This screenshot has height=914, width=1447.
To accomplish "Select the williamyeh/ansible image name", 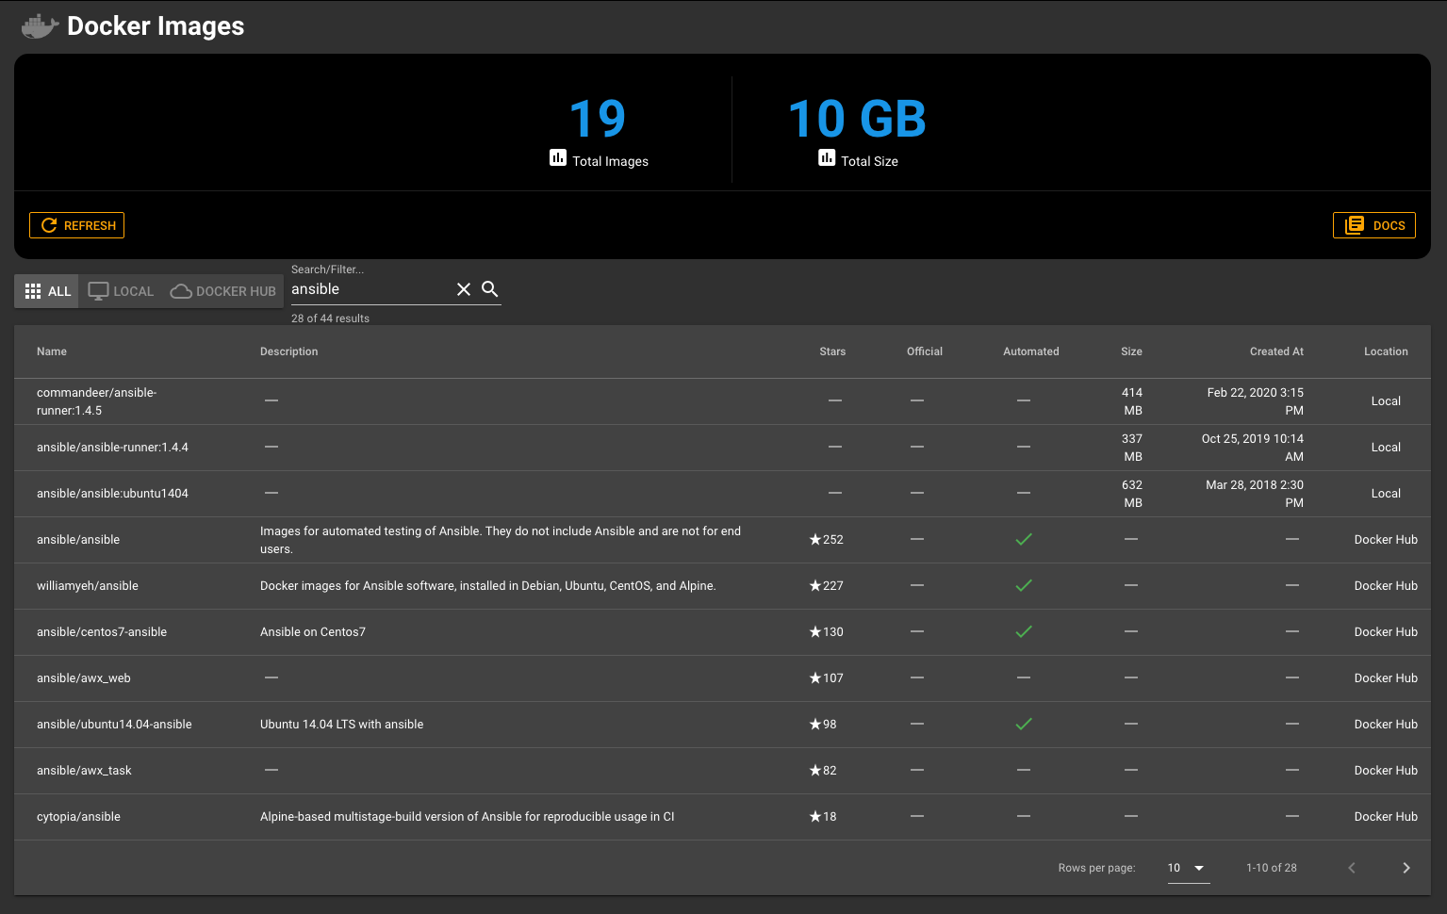I will (x=88, y=586).
